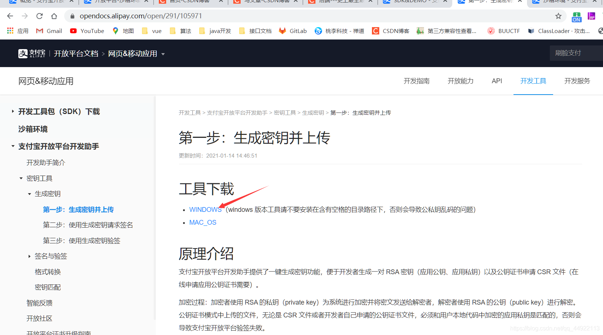Switch to the 开放能力 tab

click(460, 81)
